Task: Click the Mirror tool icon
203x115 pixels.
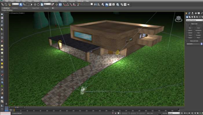Action: click(95, 5)
